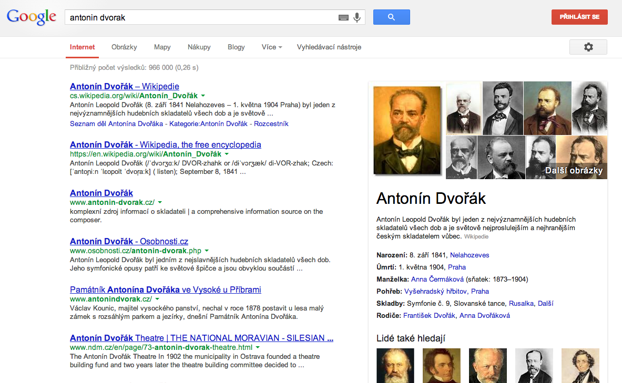Open the Mapy tab
Screen dimensions: 622x383
click(162, 47)
